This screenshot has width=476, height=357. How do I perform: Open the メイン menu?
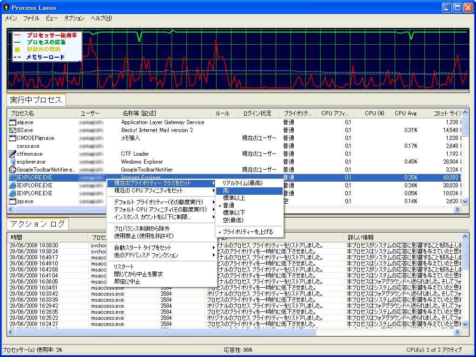tap(11, 18)
